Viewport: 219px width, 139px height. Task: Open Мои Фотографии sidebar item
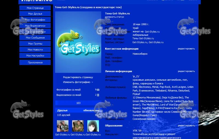35,20
